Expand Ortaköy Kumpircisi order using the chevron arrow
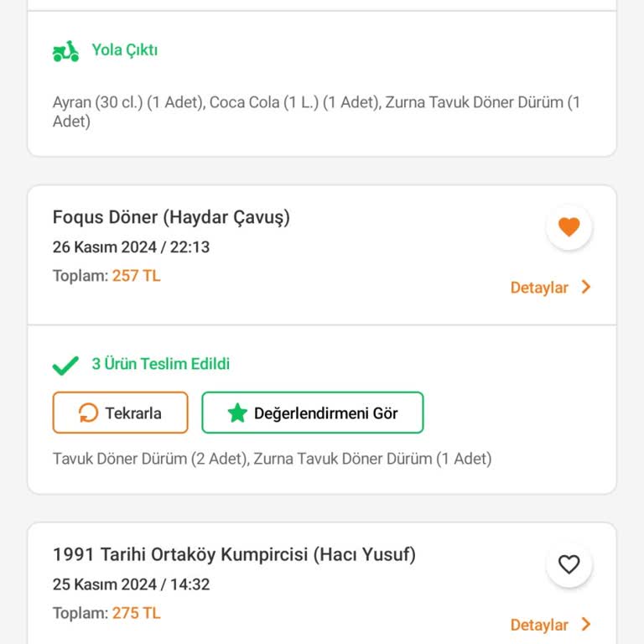Screen dimensions: 644x644 586,625
